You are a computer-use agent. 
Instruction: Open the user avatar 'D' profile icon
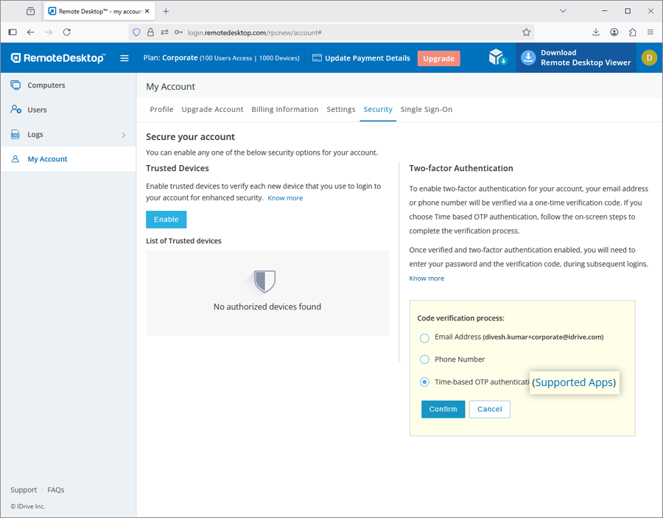click(x=648, y=58)
